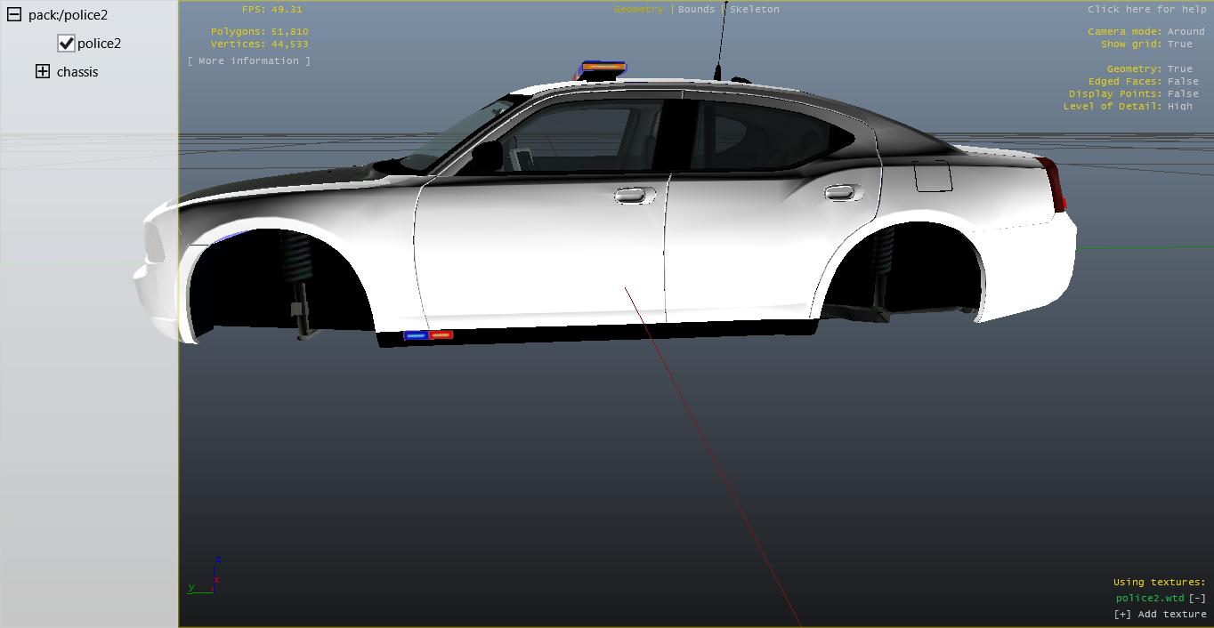
Task: Open the More information panel
Action: 249,60
